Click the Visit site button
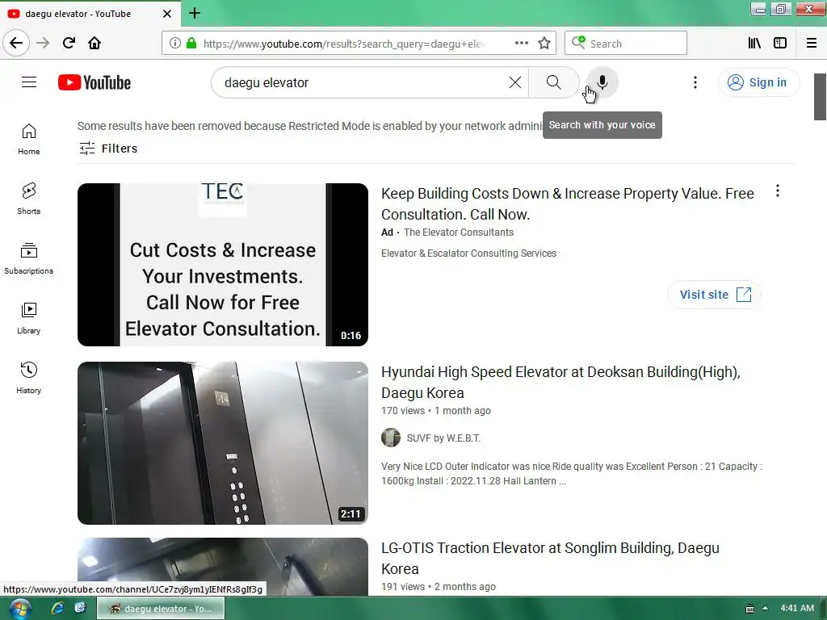 pyautogui.click(x=714, y=294)
